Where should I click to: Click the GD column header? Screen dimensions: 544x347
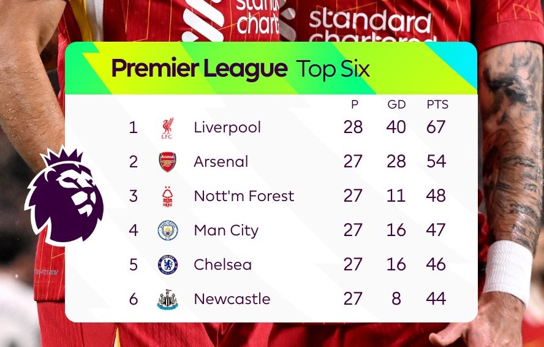click(x=396, y=105)
